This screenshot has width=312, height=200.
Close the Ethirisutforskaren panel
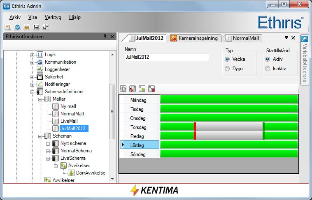coord(112,37)
